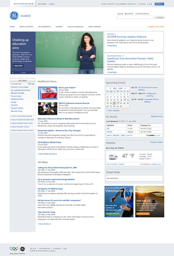Open GE Annual Shareowners Meeting event

[148, 89]
